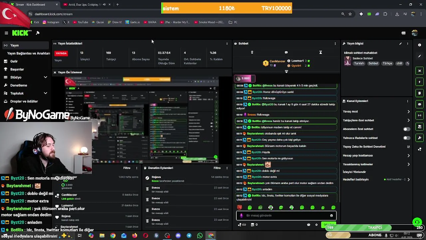Click the note icon in right sidebar
Viewport: 426px width, 240px height.
click(419, 93)
